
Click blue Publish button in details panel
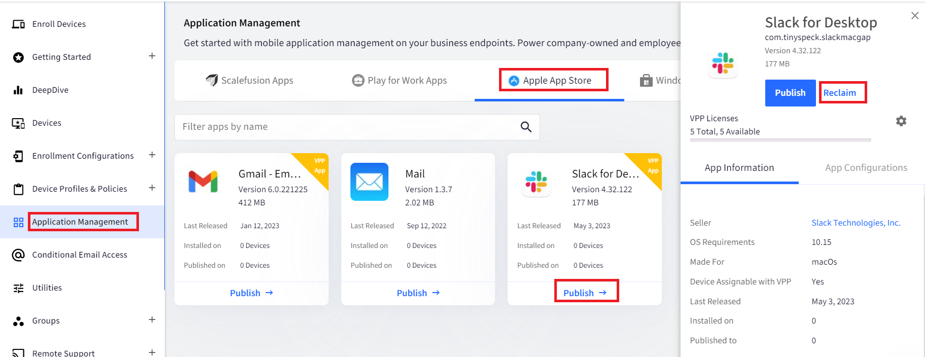click(x=790, y=93)
